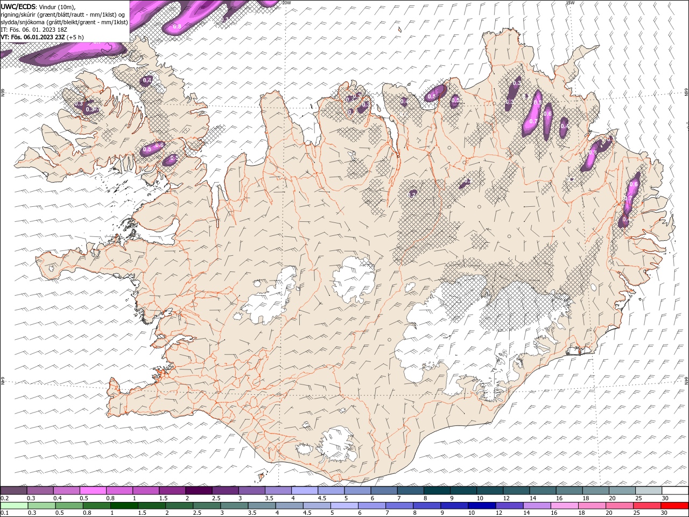This screenshot has height=517, width=689.
Task: Click the 'rigning/skúrir' legend description line
Action: tap(63, 15)
